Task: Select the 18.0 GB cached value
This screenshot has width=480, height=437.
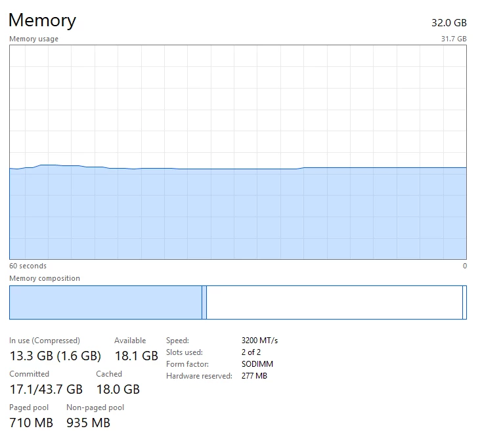Action: click(x=118, y=389)
